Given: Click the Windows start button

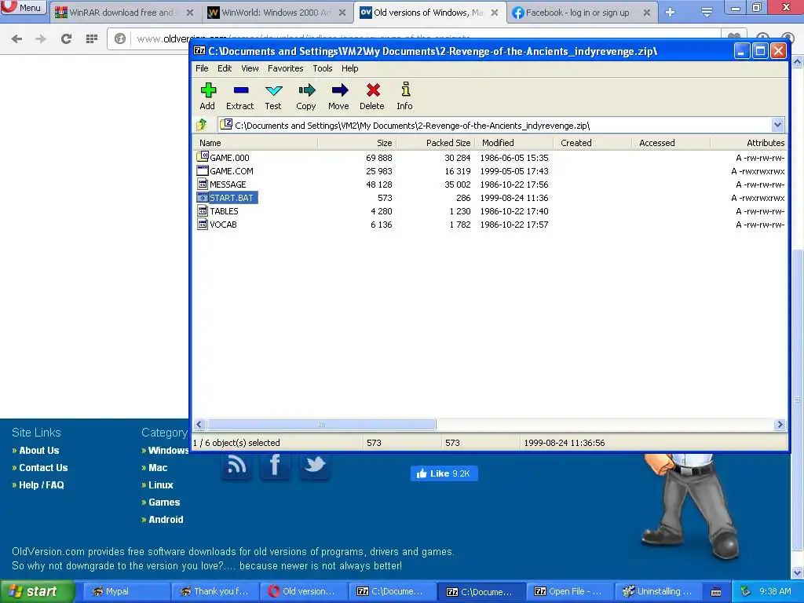Looking at the screenshot, I should click(x=37, y=591).
